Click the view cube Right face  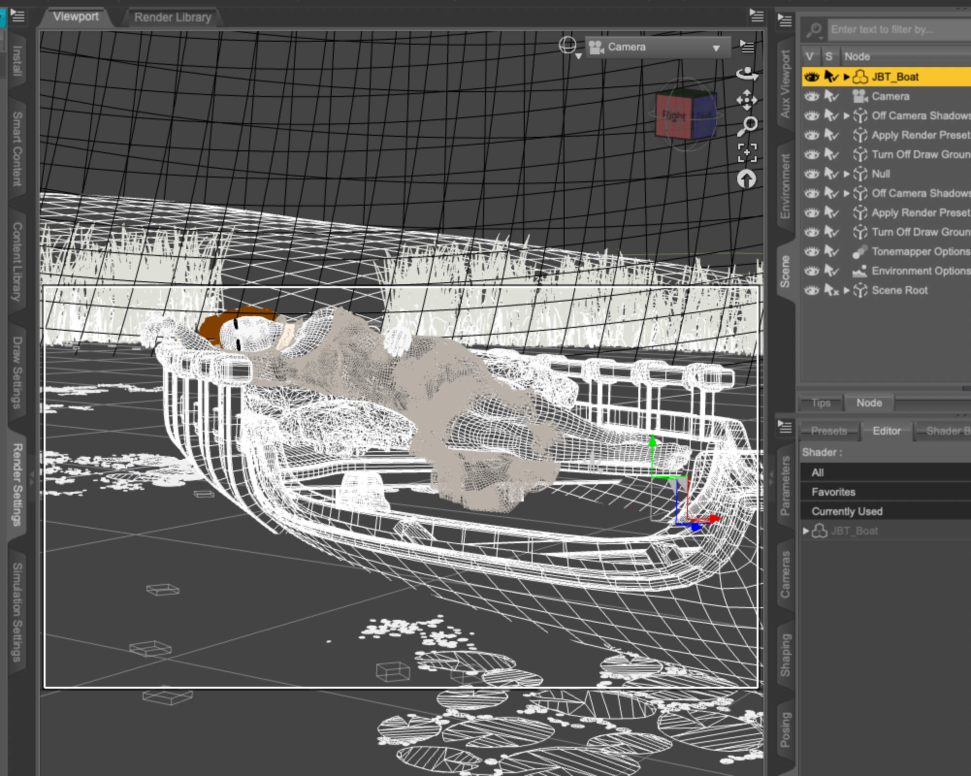(x=673, y=115)
